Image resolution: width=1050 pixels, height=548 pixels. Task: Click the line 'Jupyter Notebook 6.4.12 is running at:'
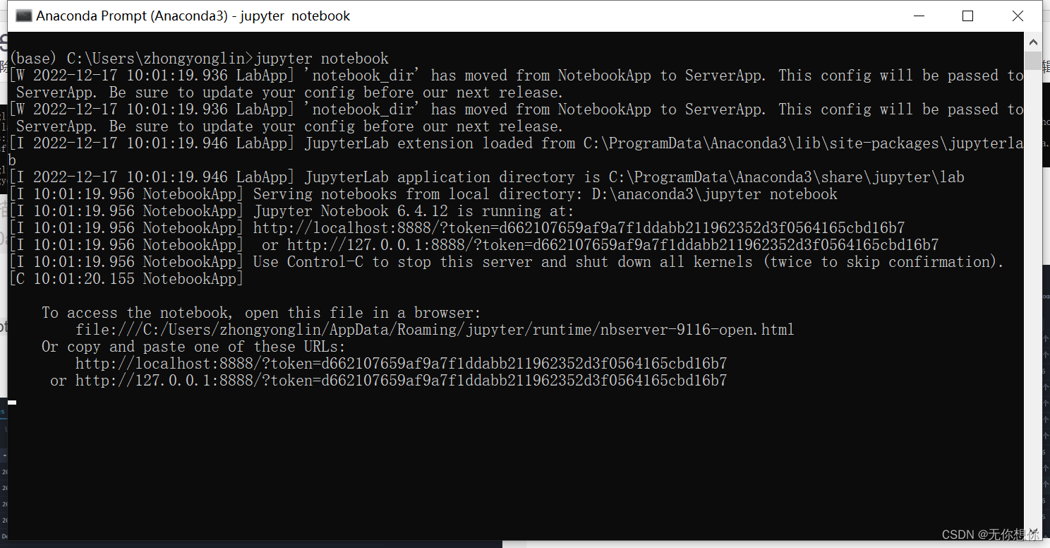[x=292, y=211]
